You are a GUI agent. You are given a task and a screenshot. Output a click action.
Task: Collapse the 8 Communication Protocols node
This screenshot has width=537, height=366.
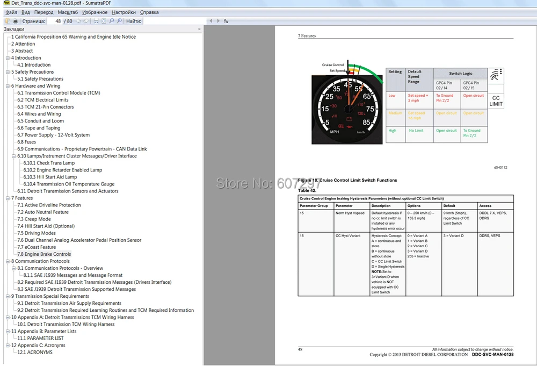(x=8, y=261)
